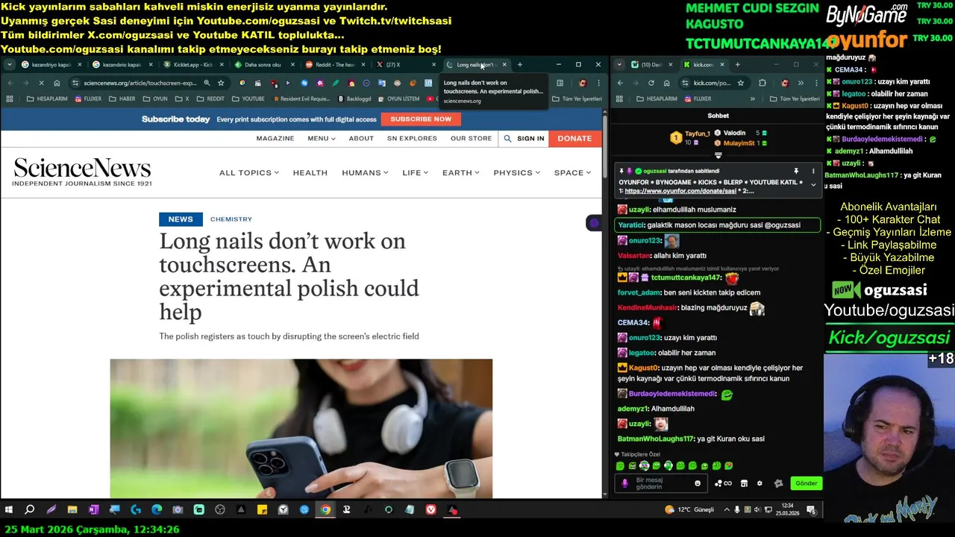Viewport: 955px width, 537px height.
Task: Open HESAPLARIM bookmark folder in left browser
Action: click(47, 98)
